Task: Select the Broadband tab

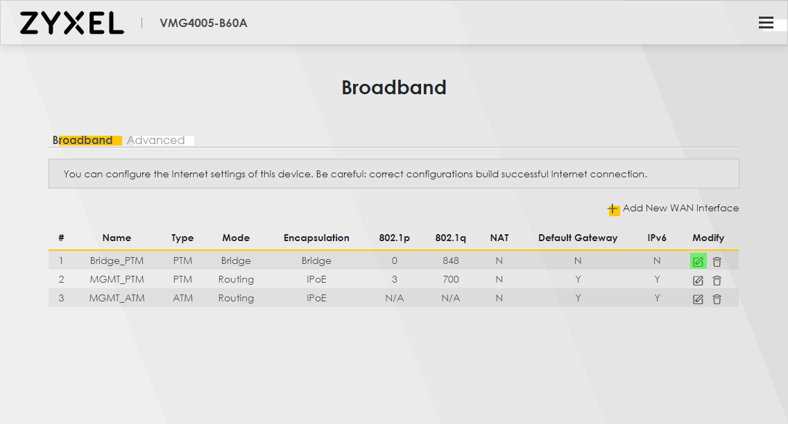Action: (83, 140)
